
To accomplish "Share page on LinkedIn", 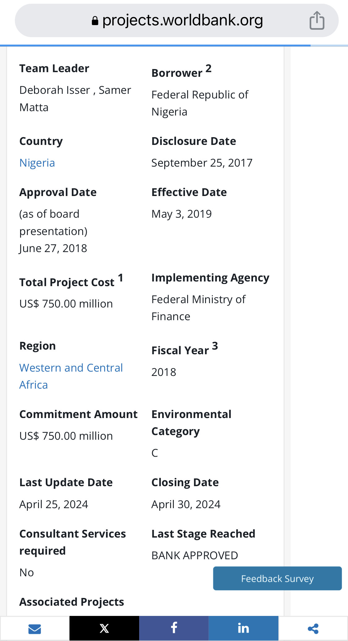I will (243, 628).
